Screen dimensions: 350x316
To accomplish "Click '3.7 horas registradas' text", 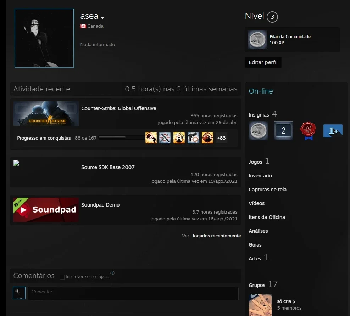I will click(x=215, y=212).
